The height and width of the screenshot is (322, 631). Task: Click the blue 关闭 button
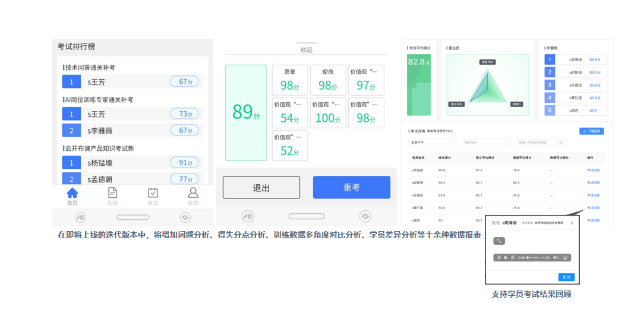(566, 277)
